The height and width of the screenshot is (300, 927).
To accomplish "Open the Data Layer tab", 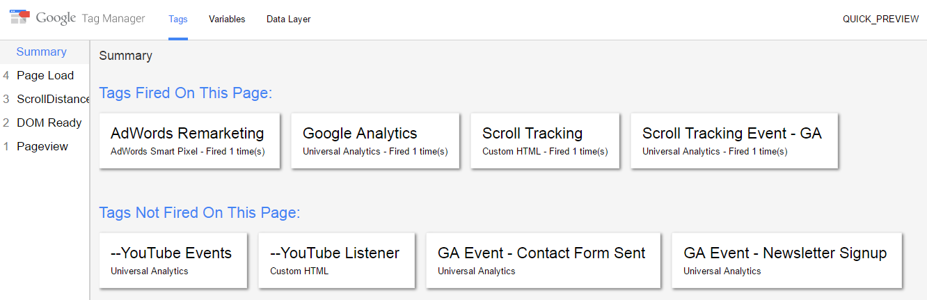I will 288,19.
